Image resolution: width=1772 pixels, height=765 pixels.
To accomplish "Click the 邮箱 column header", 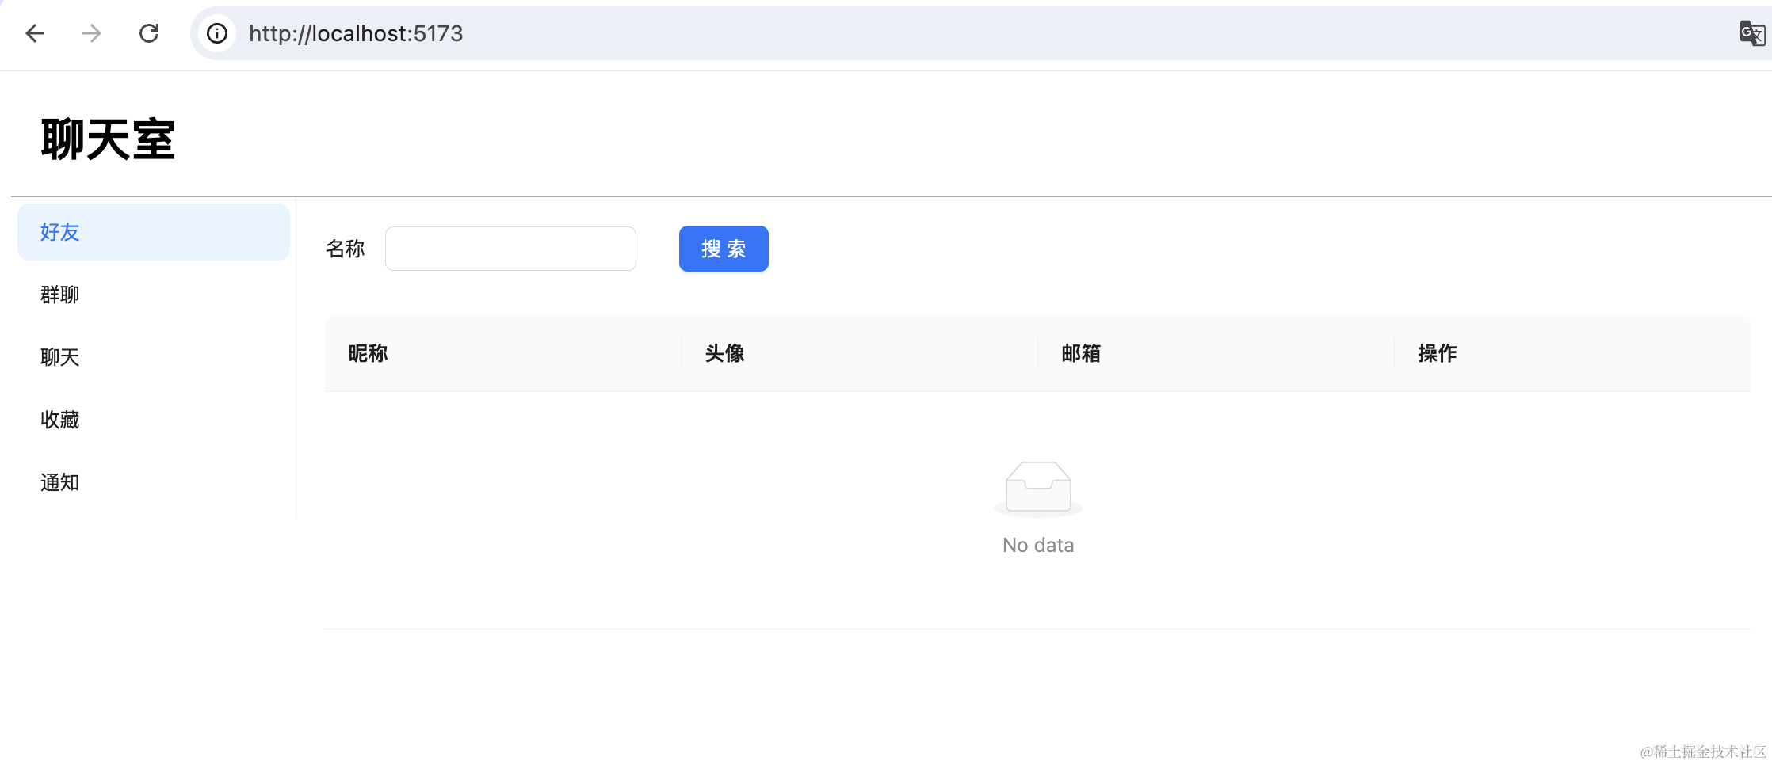I will 1082,353.
